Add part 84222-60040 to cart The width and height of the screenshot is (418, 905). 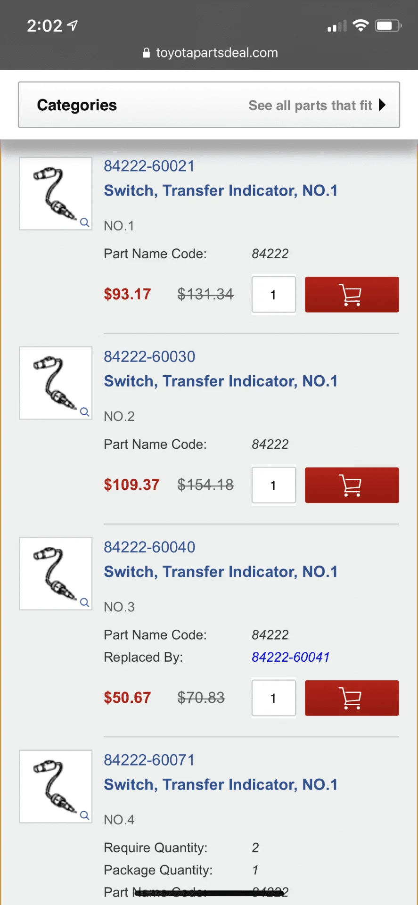point(352,698)
